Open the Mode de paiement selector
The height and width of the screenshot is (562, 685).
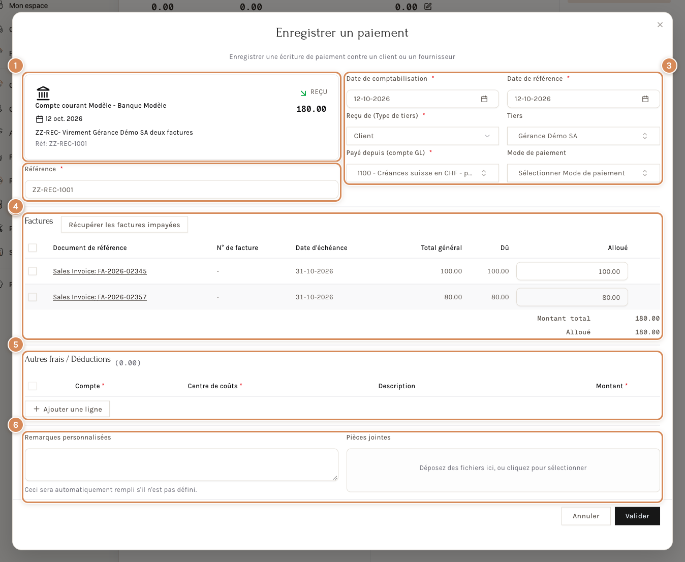(x=583, y=173)
